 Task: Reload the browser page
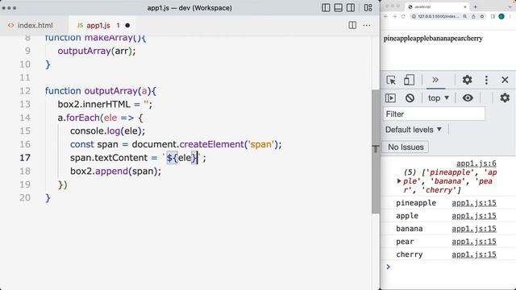[x=403, y=16]
